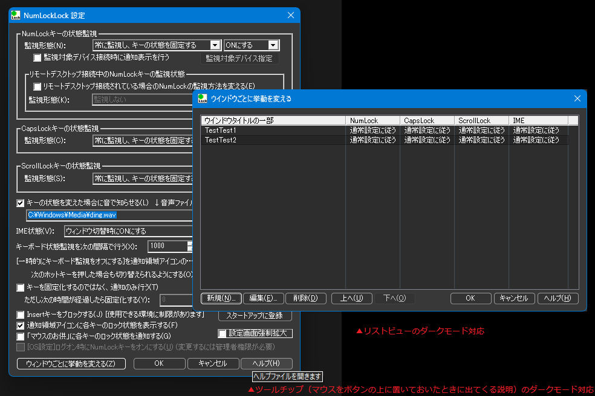This screenshot has height=396, width=595.
Task: Click the ウインドウタイトルの一部 column header
Action: tap(273, 121)
